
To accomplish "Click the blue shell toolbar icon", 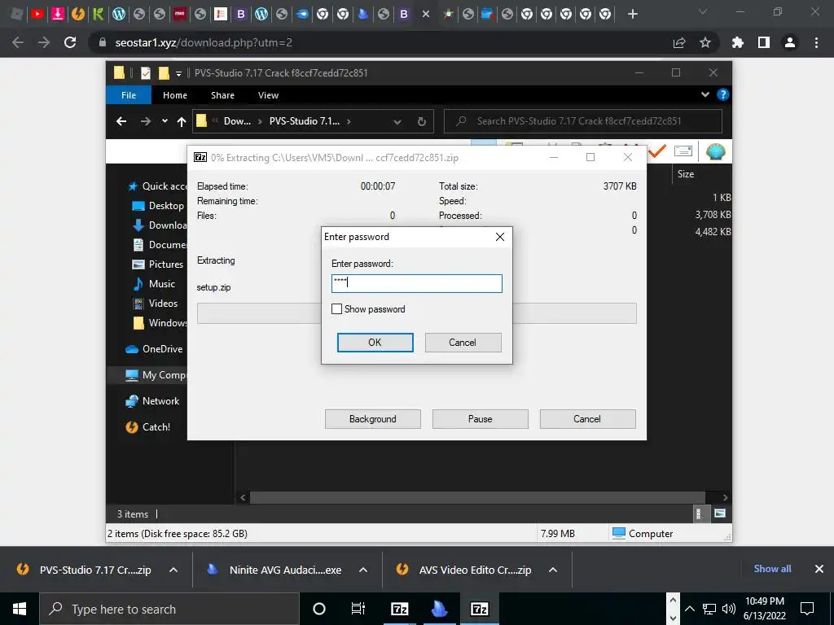I will click(715, 151).
